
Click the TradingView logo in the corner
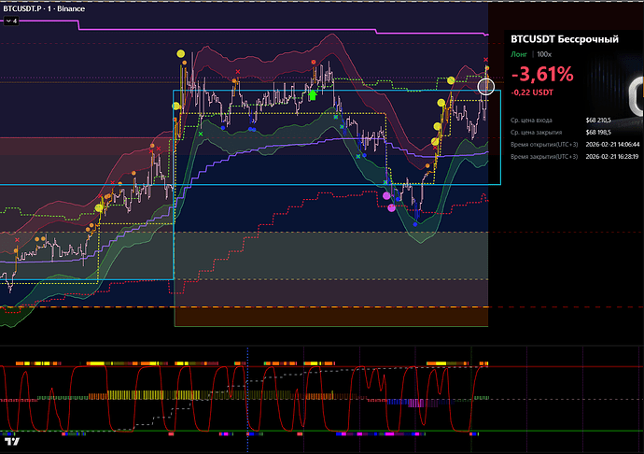pos(14,442)
